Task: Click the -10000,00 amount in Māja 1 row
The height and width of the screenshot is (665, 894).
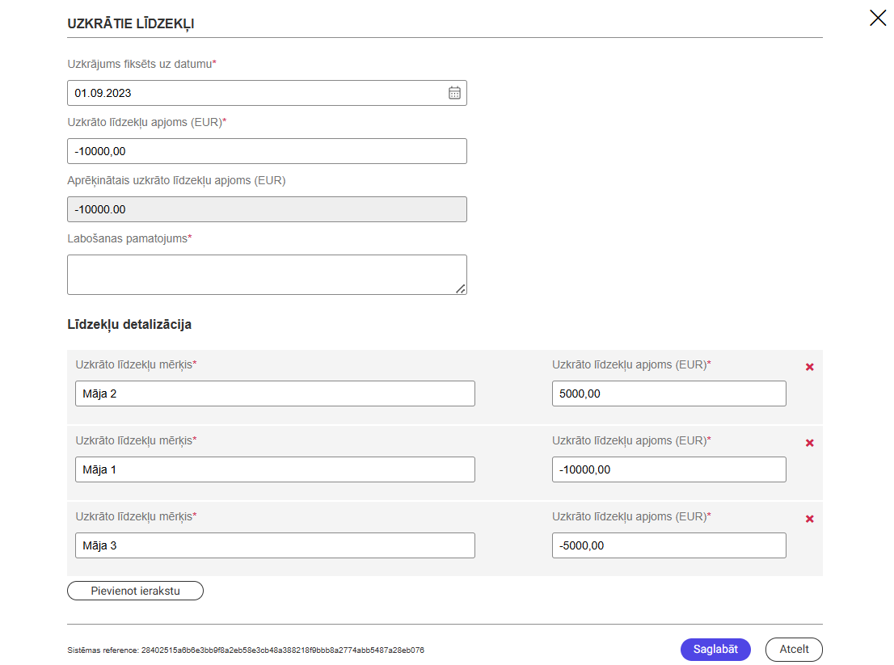Action: tap(668, 469)
